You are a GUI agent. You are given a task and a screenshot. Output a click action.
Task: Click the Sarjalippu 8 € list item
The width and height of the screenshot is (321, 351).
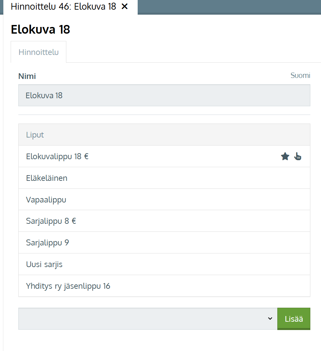51,221
